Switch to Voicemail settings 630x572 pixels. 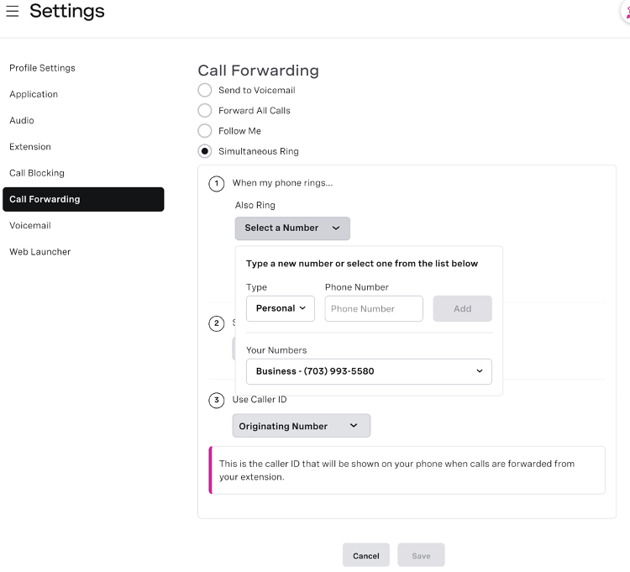[30, 225]
